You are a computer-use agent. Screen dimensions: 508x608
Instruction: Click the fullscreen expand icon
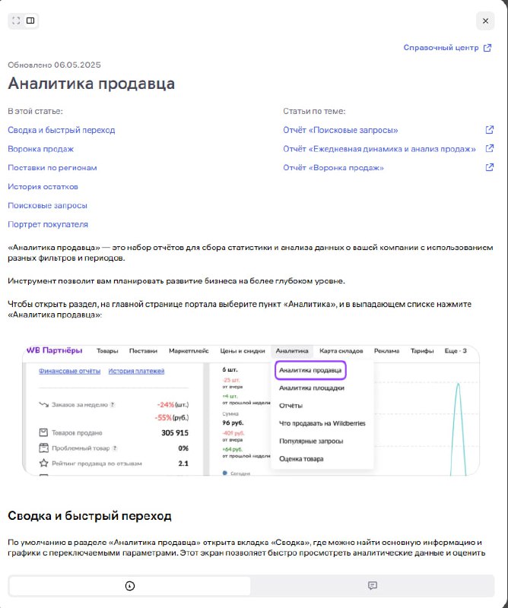point(16,21)
